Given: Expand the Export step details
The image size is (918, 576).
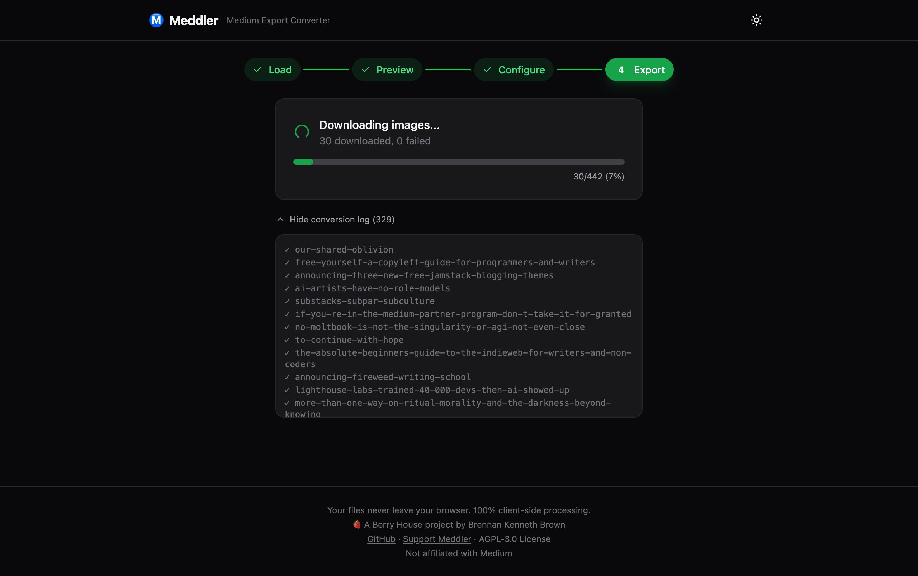Looking at the screenshot, I should pos(639,69).
